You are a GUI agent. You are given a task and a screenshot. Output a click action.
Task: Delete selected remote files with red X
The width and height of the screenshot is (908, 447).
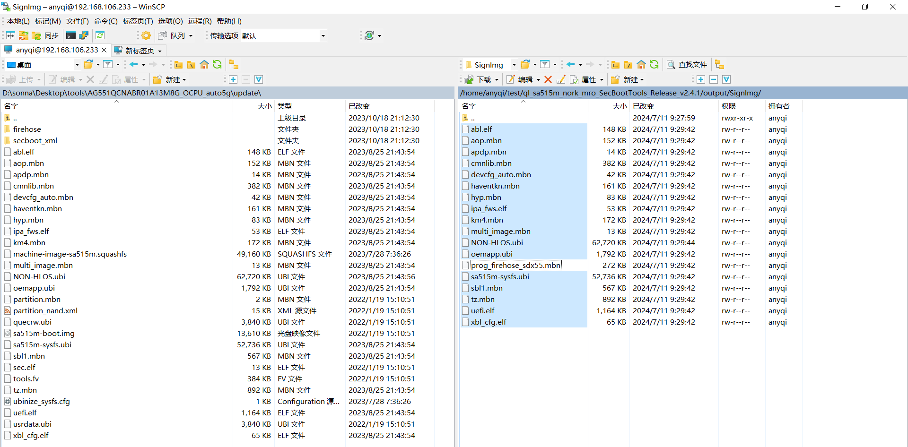pyautogui.click(x=548, y=79)
